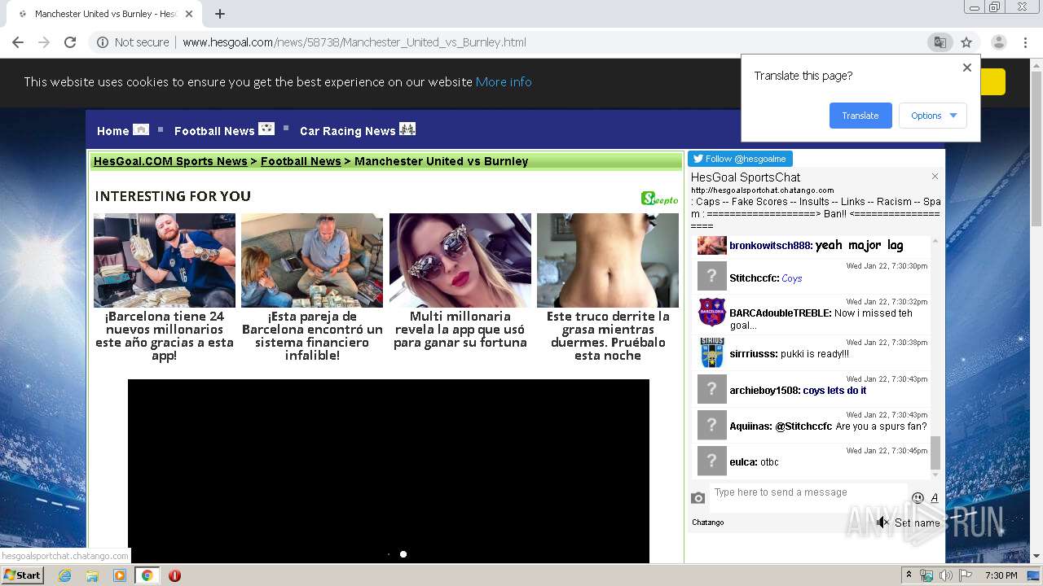Open the Chrome profile avatar menu

[998, 42]
